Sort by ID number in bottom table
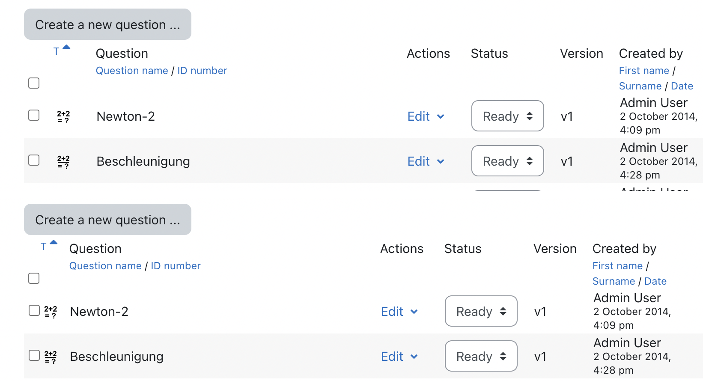703x381 pixels. [176, 266]
